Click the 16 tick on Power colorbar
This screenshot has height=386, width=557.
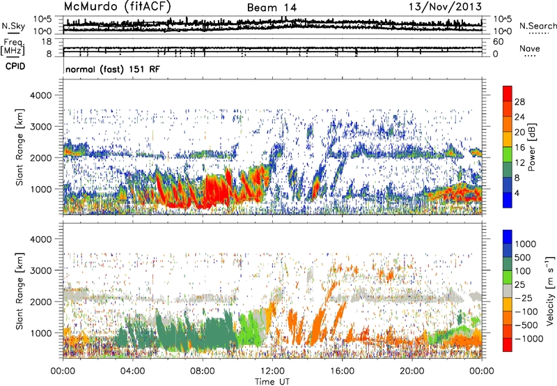coord(519,148)
